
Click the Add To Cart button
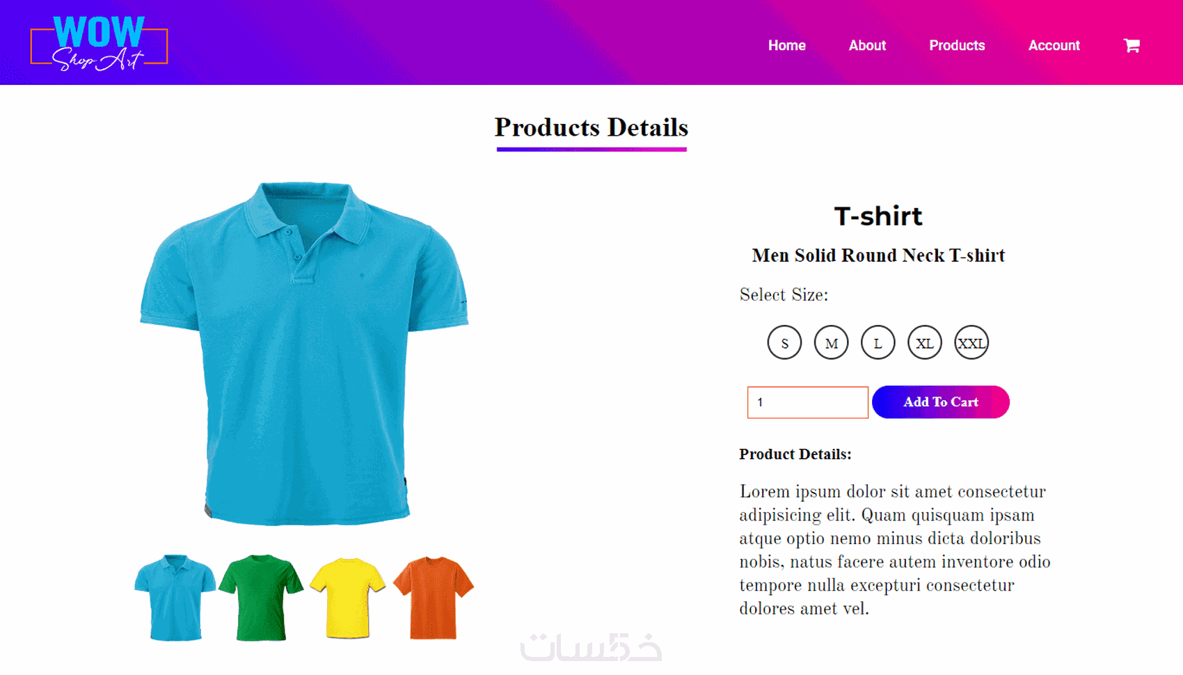(941, 402)
